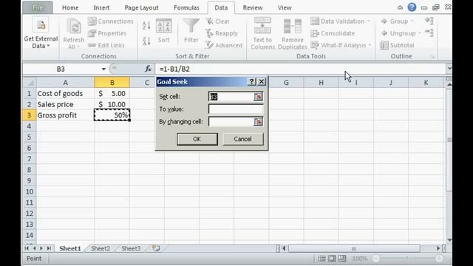Close the Goal Seek dialog
The height and width of the screenshot is (266, 473).
(x=262, y=82)
